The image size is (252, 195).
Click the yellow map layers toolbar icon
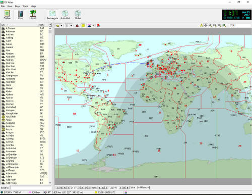57,26
